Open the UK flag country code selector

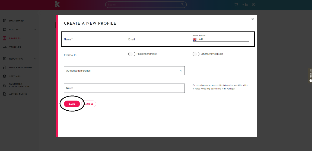tap(195, 39)
